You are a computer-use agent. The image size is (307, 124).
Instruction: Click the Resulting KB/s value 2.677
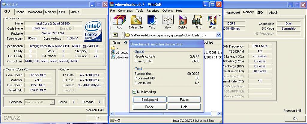195,56
